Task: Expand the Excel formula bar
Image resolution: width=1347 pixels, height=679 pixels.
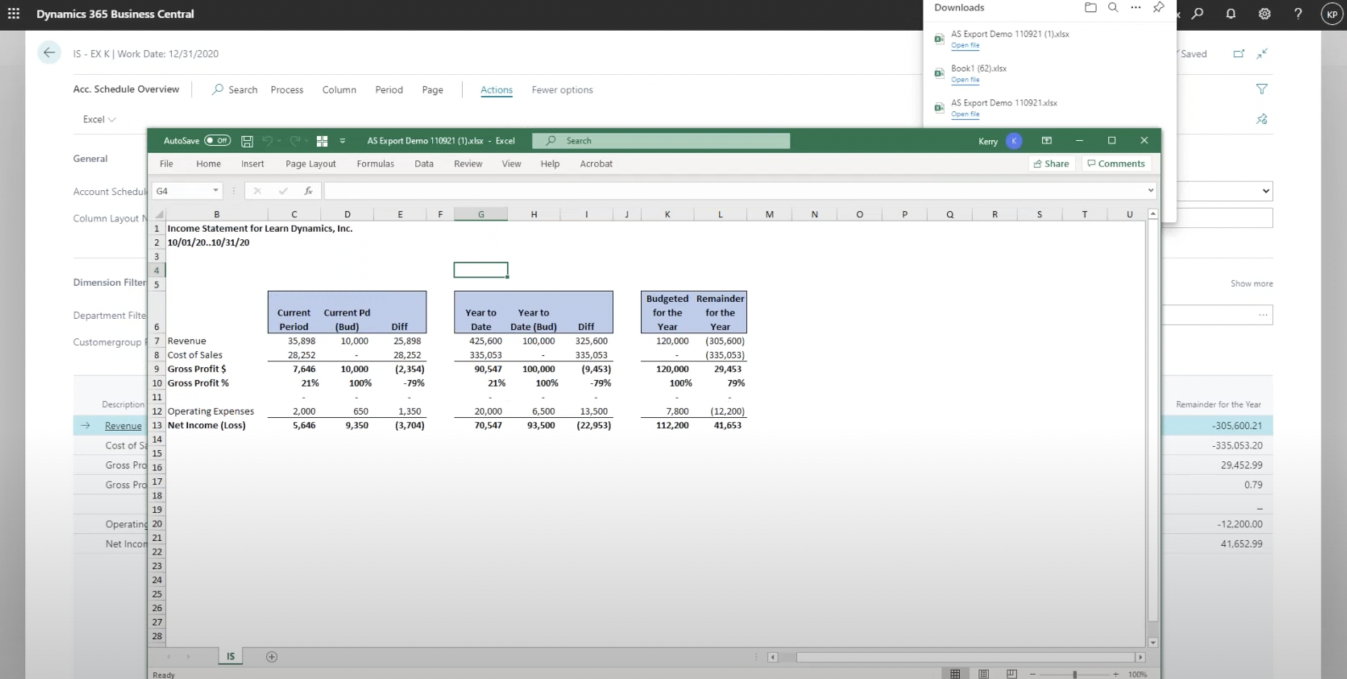Action: [1150, 190]
